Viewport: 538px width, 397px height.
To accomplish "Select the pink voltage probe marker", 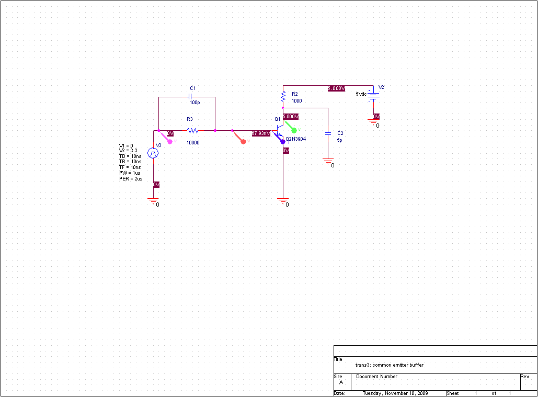I will click(x=169, y=141).
